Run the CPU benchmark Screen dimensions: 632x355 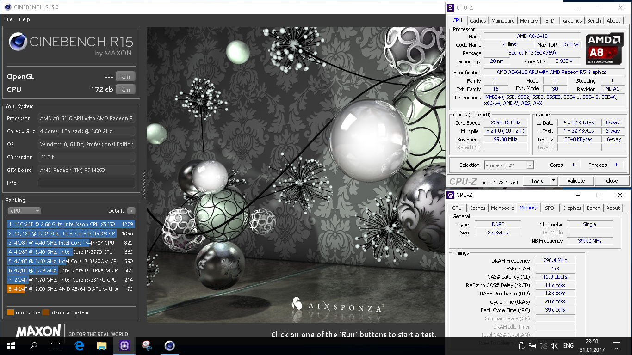125,90
